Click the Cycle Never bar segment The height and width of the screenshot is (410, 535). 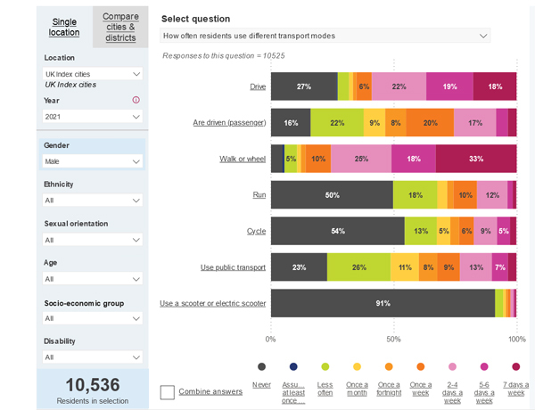coord(332,231)
